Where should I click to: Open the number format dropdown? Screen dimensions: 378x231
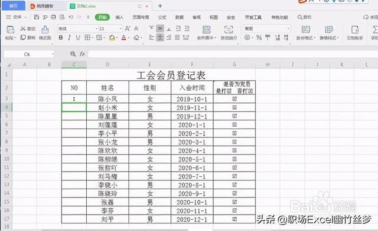tap(288, 29)
